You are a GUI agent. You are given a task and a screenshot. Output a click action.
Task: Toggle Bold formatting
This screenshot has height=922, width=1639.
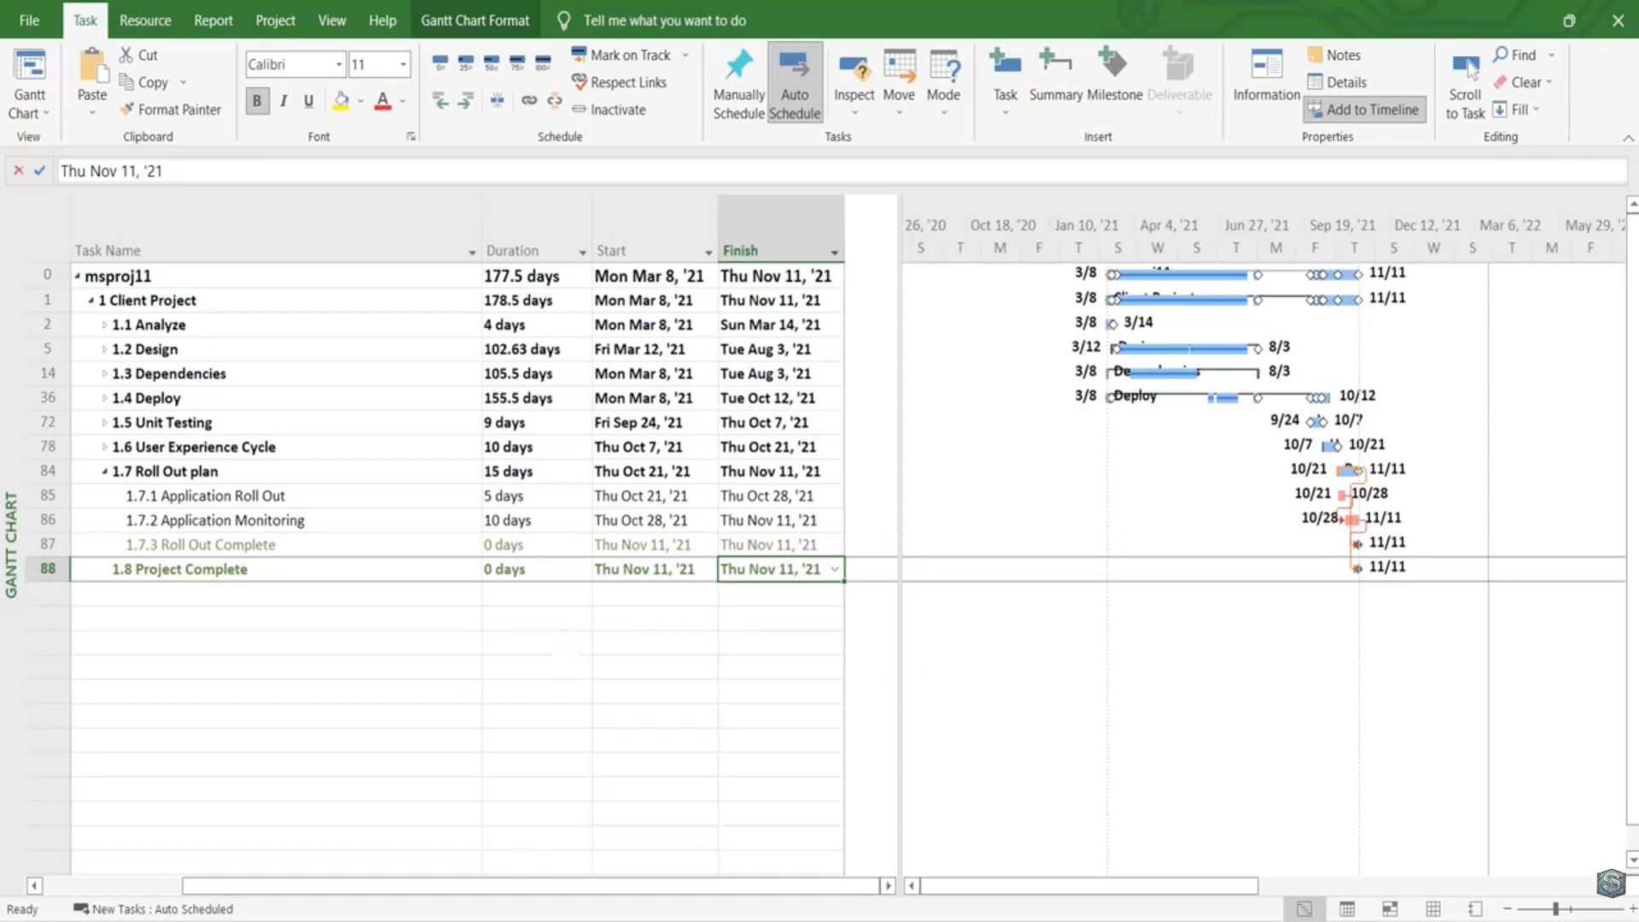(x=256, y=101)
